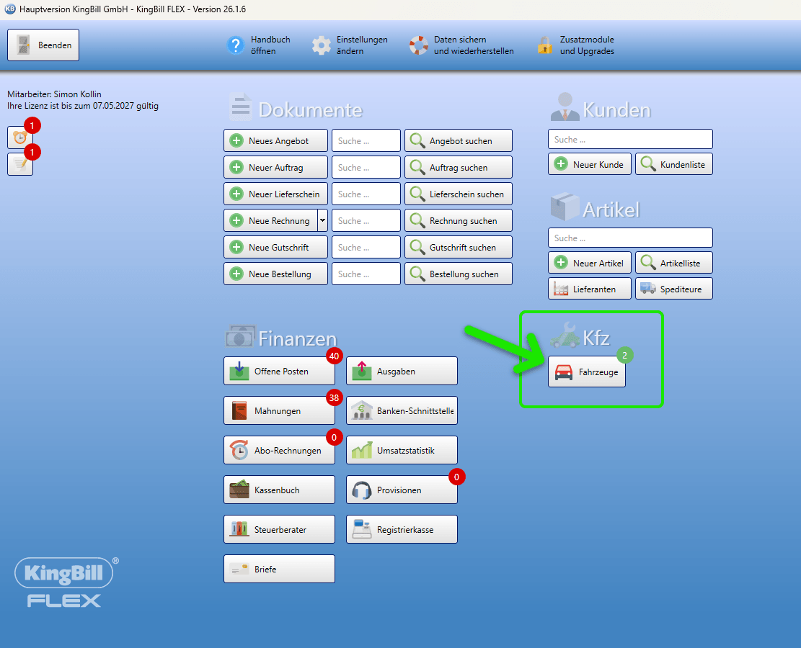Open Banken-Schnittstelle
This screenshot has width=801, height=648.
[402, 410]
